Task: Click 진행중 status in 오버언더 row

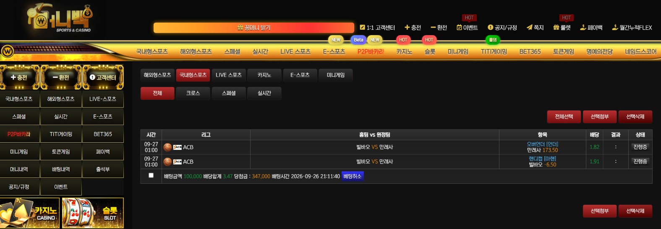Action: (640, 147)
